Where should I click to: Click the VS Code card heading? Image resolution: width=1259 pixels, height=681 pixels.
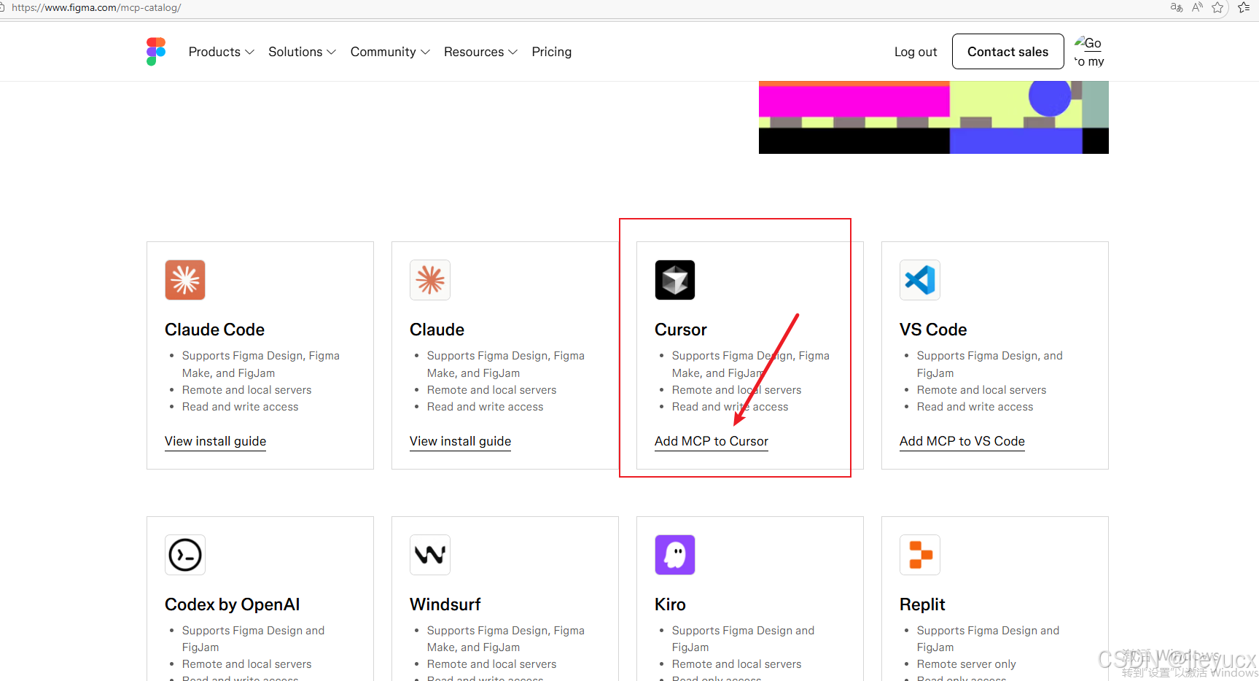pos(933,330)
